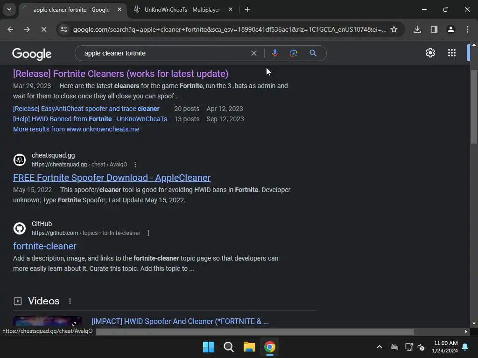Click Chrome icon in taskbar
The height and width of the screenshot is (358, 478).
click(x=269, y=347)
